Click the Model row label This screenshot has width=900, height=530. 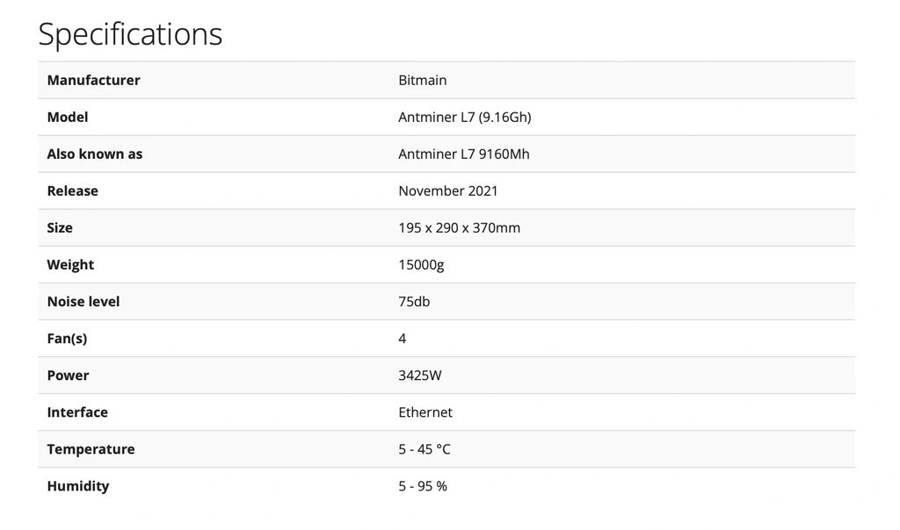(68, 117)
